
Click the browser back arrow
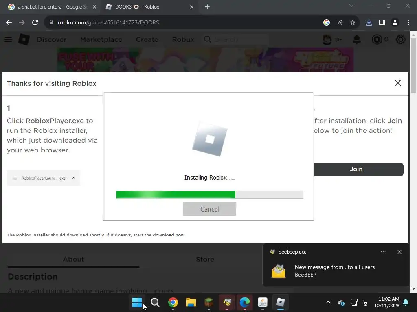(9, 23)
